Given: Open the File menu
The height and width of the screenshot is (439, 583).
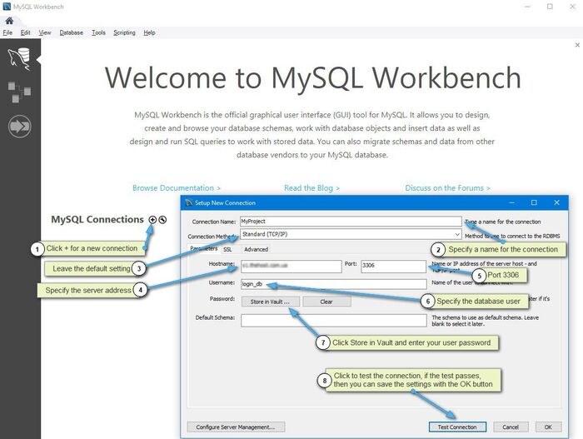Looking at the screenshot, I should tap(7, 32).
